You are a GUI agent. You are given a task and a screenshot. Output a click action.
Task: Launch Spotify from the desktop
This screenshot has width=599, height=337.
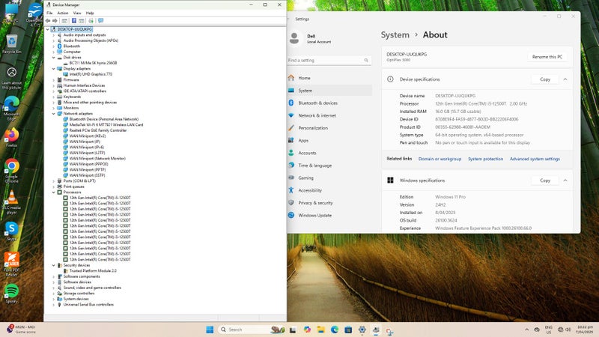(11, 294)
